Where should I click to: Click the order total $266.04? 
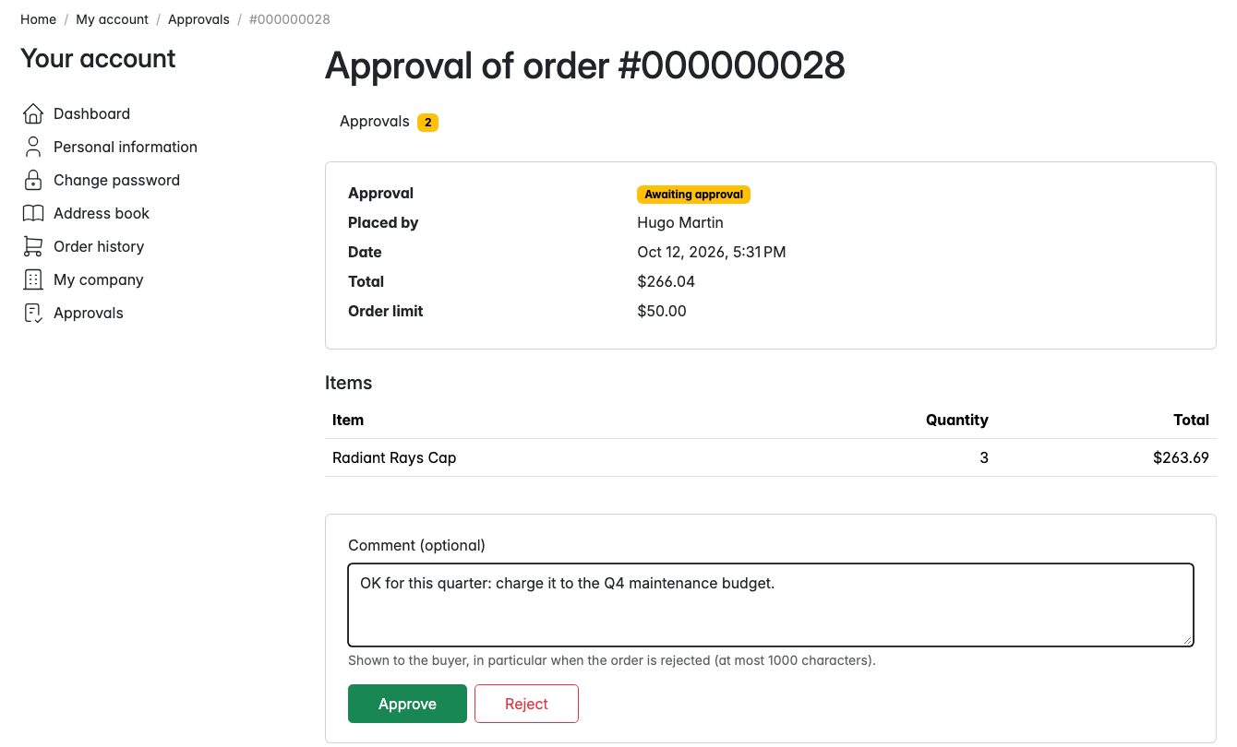point(666,281)
